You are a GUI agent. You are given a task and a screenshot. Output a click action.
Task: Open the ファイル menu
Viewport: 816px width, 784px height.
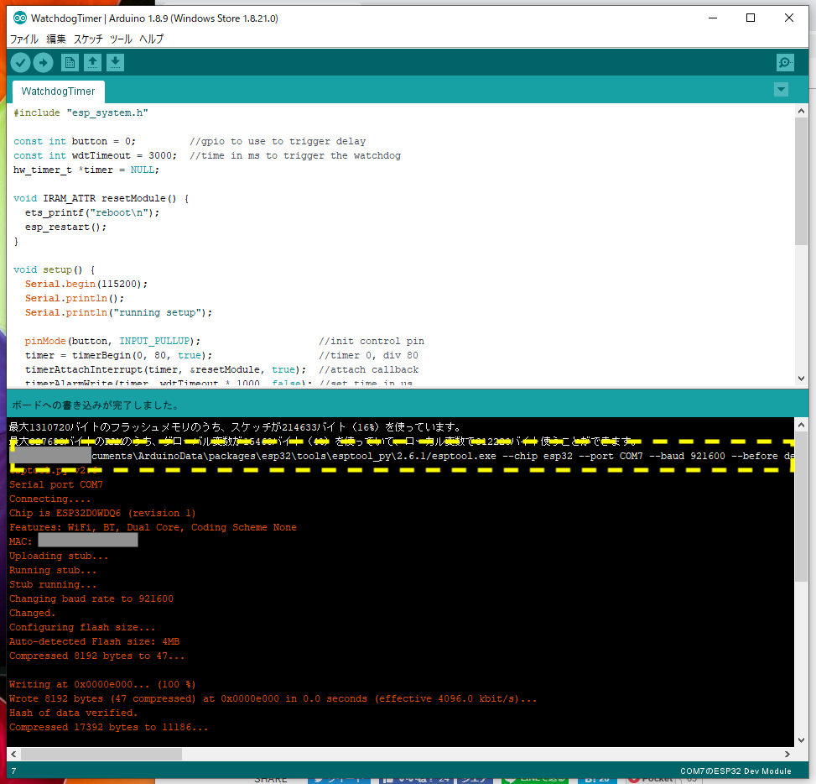(x=24, y=39)
